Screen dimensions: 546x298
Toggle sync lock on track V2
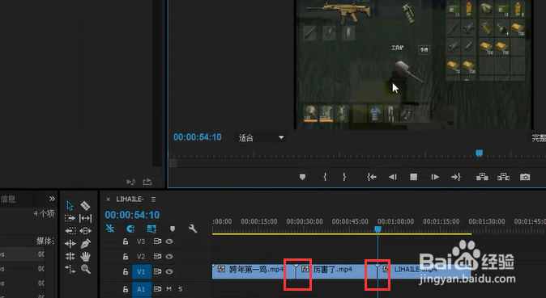coord(157,256)
